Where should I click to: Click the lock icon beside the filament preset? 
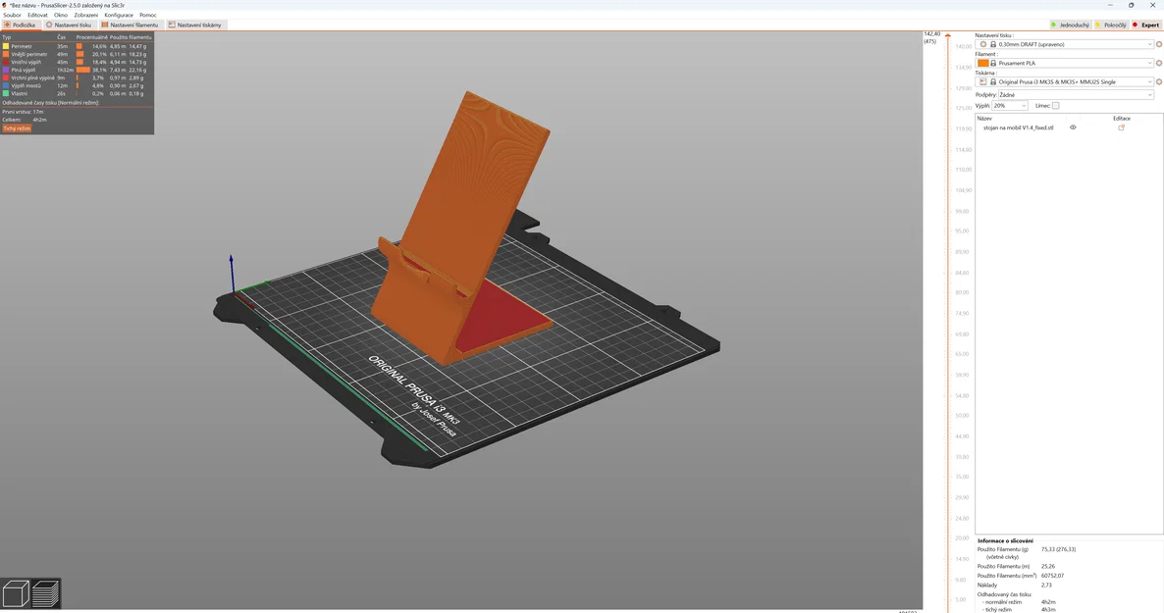point(993,63)
